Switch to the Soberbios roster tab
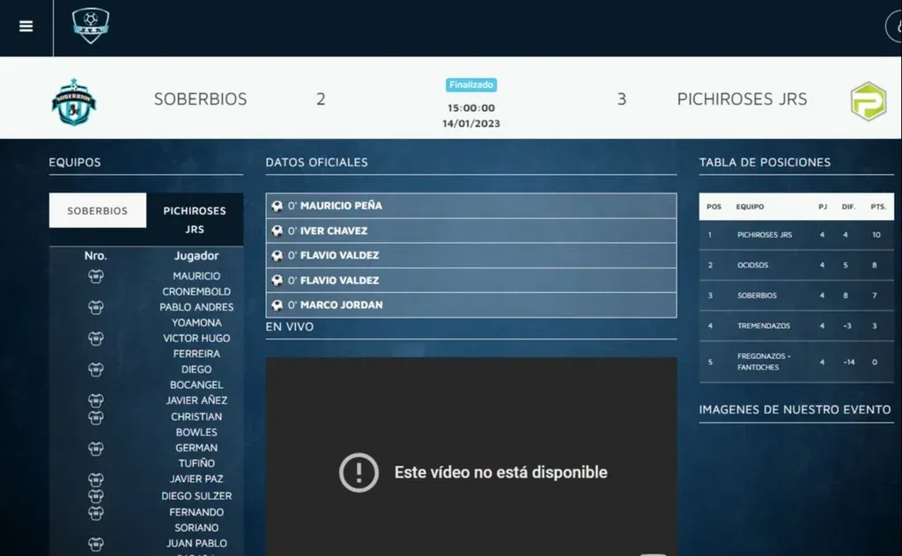Viewport: 902px width, 556px height. pyautogui.click(x=98, y=211)
